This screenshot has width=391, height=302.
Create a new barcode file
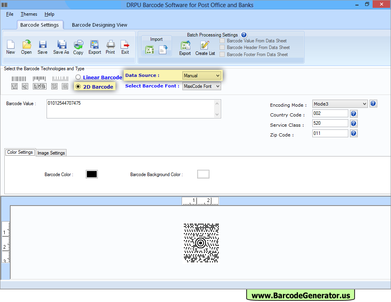(x=11, y=47)
